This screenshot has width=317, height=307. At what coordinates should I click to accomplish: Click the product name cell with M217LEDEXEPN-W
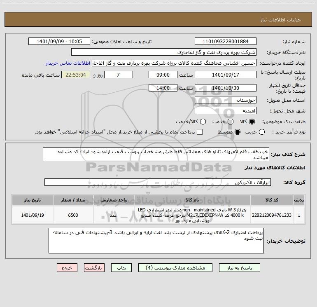coord(192,215)
